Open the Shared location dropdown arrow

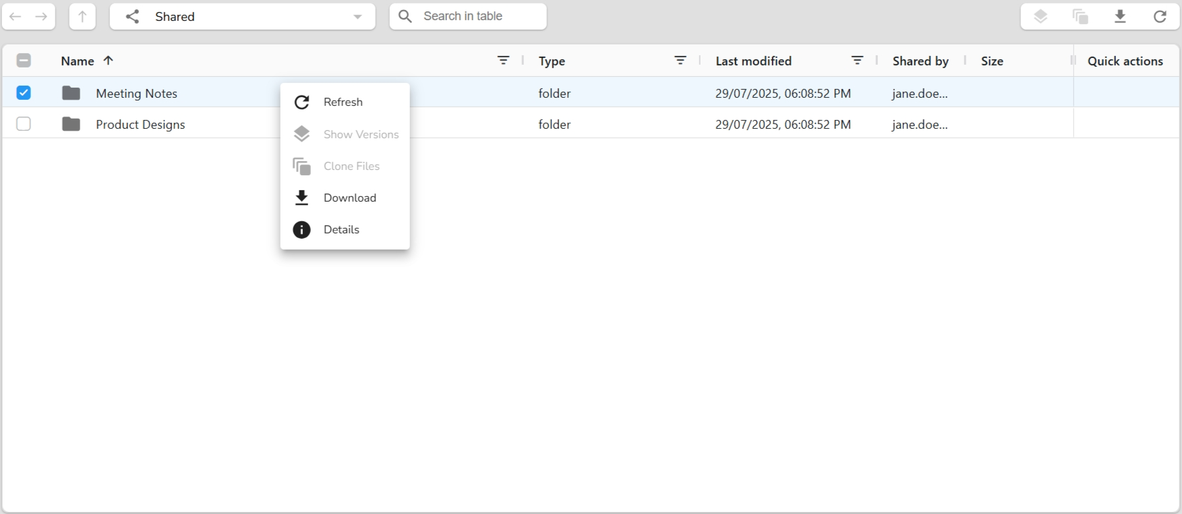pos(357,17)
